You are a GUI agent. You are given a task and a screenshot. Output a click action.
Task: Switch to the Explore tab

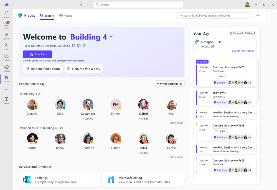47,16
